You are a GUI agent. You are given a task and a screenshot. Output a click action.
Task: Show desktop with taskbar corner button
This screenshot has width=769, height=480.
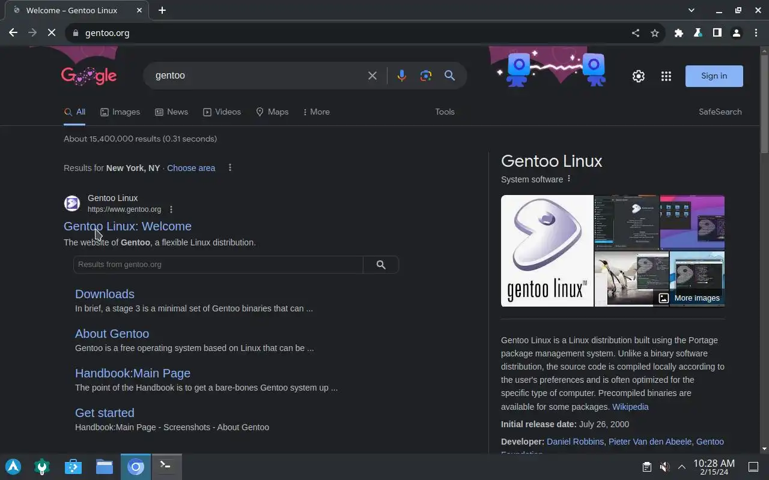tap(753, 467)
